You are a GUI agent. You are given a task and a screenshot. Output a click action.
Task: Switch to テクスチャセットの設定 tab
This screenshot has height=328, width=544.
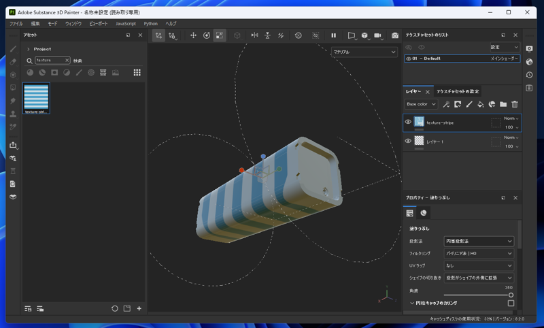458,92
